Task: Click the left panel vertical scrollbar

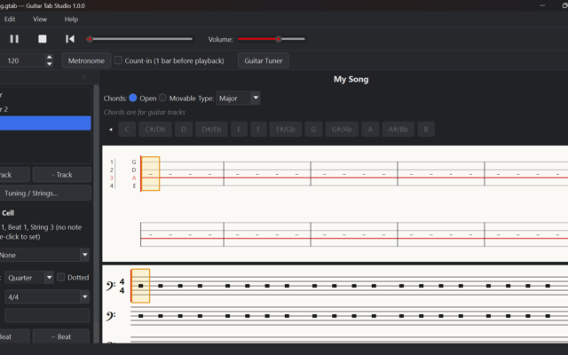Action: coord(97,203)
